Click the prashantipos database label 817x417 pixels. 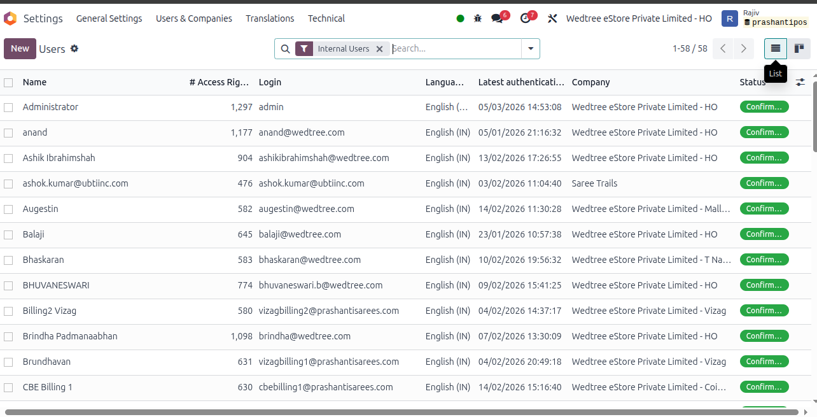[x=776, y=22]
